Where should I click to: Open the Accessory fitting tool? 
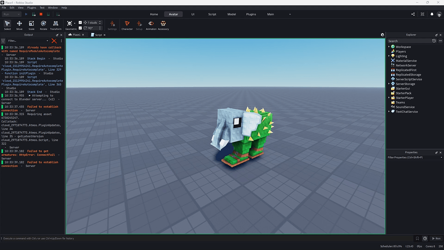tap(163, 25)
